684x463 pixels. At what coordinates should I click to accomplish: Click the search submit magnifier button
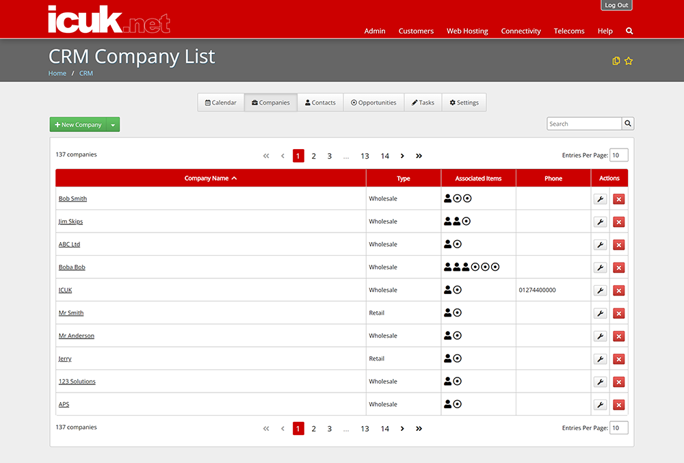pos(628,124)
